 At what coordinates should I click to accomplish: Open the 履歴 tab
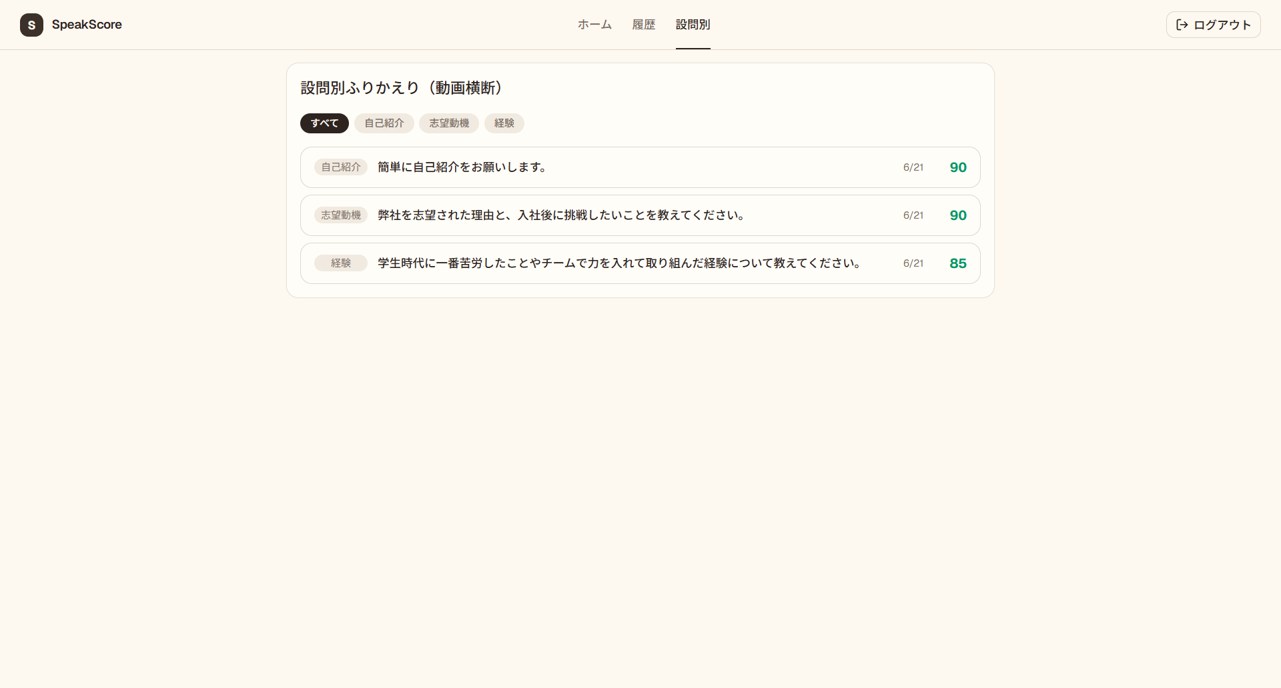click(644, 25)
